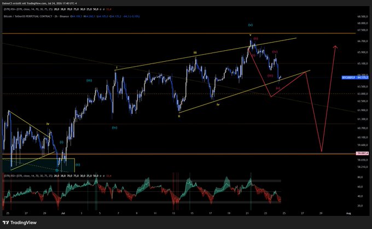372x229 pixels.
Task: Click the 67.500,0 price axis value
Action: [362, 30]
